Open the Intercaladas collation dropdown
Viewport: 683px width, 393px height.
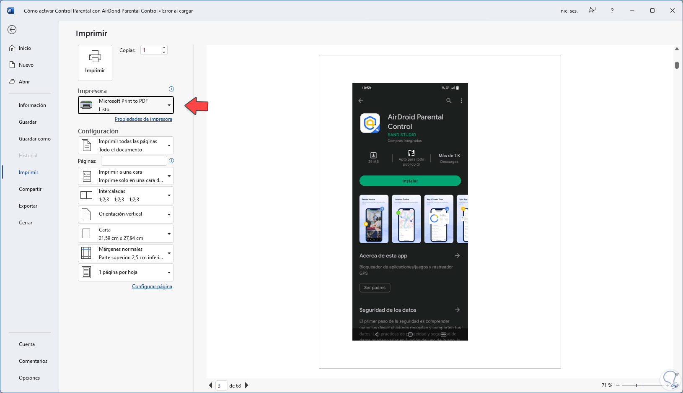click(126, 195)
